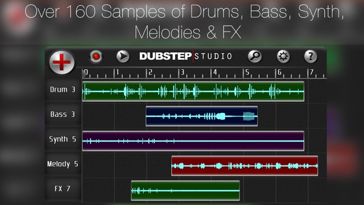The width and height of the screenshot is (364, 205).
Task: Jump to timeline marker 5
Action: point(247,73)
